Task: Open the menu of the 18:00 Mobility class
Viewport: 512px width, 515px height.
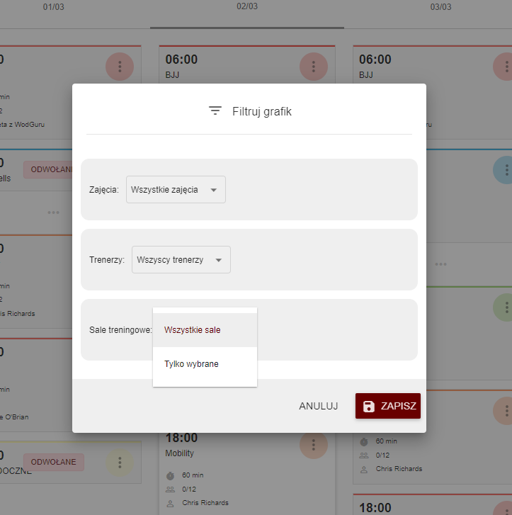Action: click(x=314, y=445)
